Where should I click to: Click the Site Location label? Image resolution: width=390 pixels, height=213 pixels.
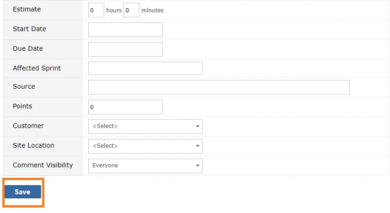coord(34,145)
